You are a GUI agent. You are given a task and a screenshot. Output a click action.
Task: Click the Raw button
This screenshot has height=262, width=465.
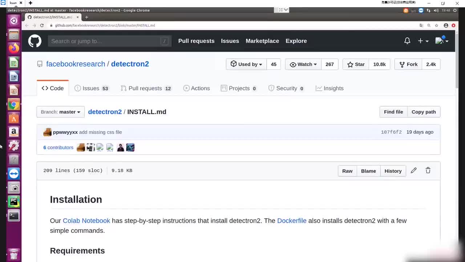coord(347,171)
